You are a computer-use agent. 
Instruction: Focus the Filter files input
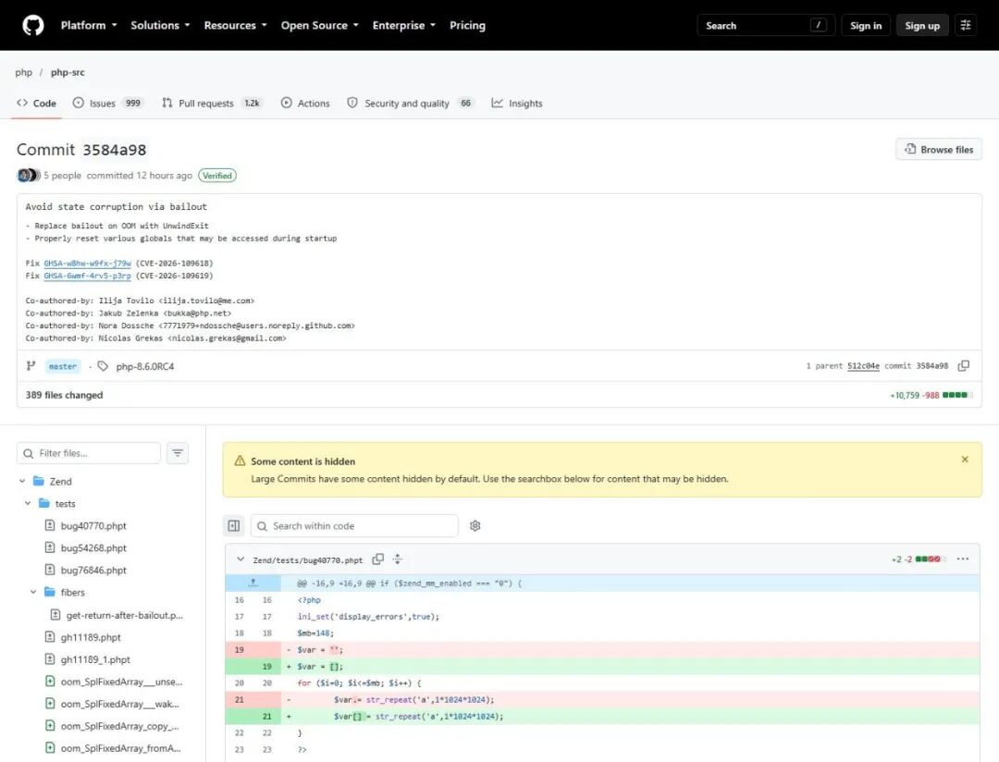[89, 453]
